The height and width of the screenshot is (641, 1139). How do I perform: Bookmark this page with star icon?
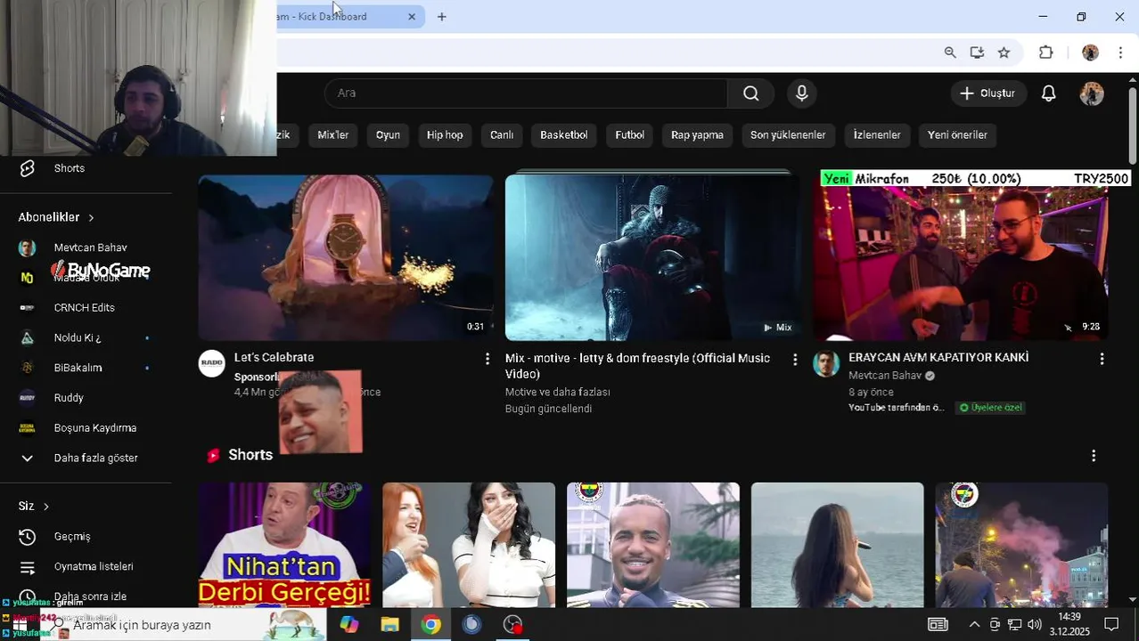pos(1004,53)
